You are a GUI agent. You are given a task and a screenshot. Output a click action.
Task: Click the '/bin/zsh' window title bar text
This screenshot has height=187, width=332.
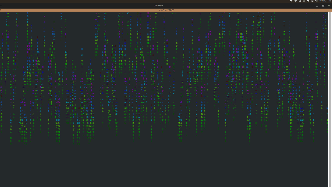pyautogui.click(x=159, y=6)
